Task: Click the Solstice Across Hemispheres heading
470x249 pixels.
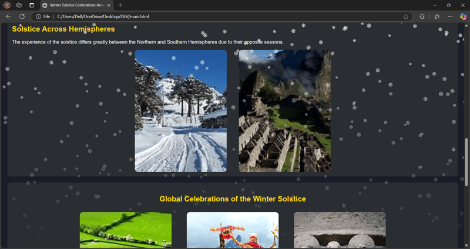Action: point(63,29)
